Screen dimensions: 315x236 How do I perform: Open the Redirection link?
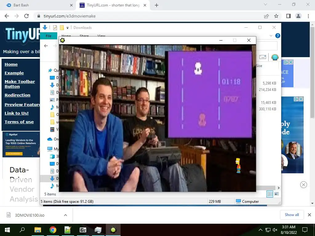18,95
